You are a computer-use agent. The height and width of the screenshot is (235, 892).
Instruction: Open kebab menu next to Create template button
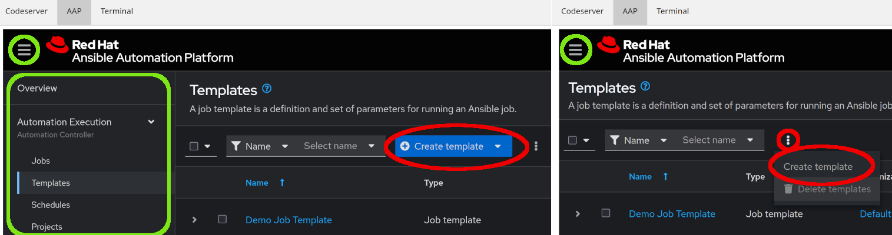click(x=536, y=146)
